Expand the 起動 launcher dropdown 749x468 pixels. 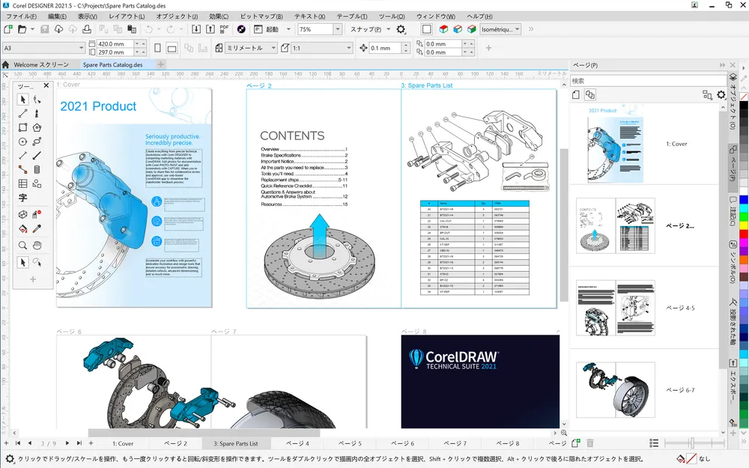pos(288,29)
